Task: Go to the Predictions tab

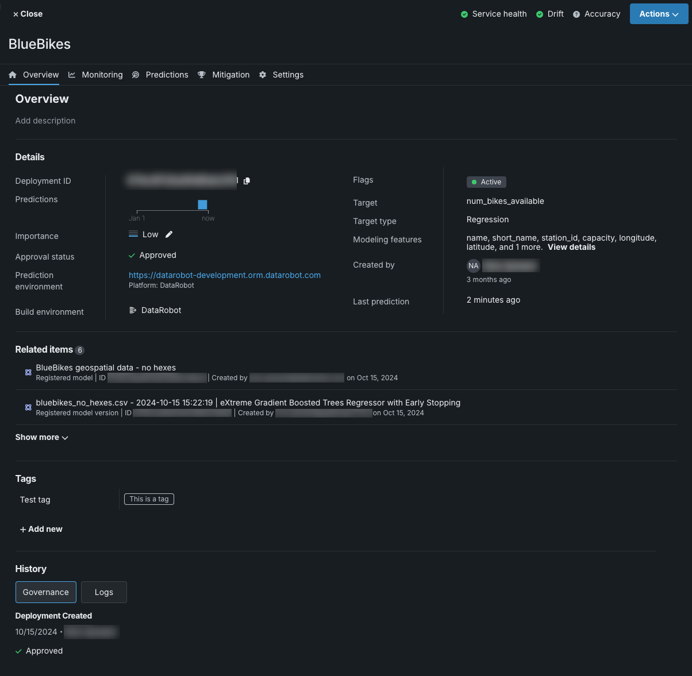Action: point(160,75)
